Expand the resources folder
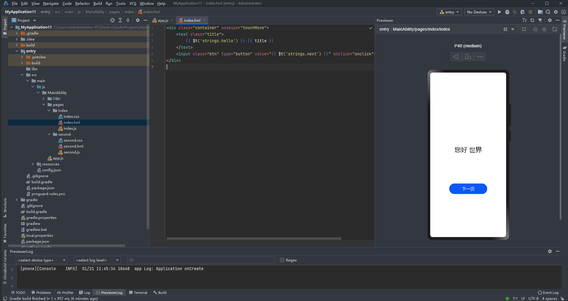 pos(33,164)
